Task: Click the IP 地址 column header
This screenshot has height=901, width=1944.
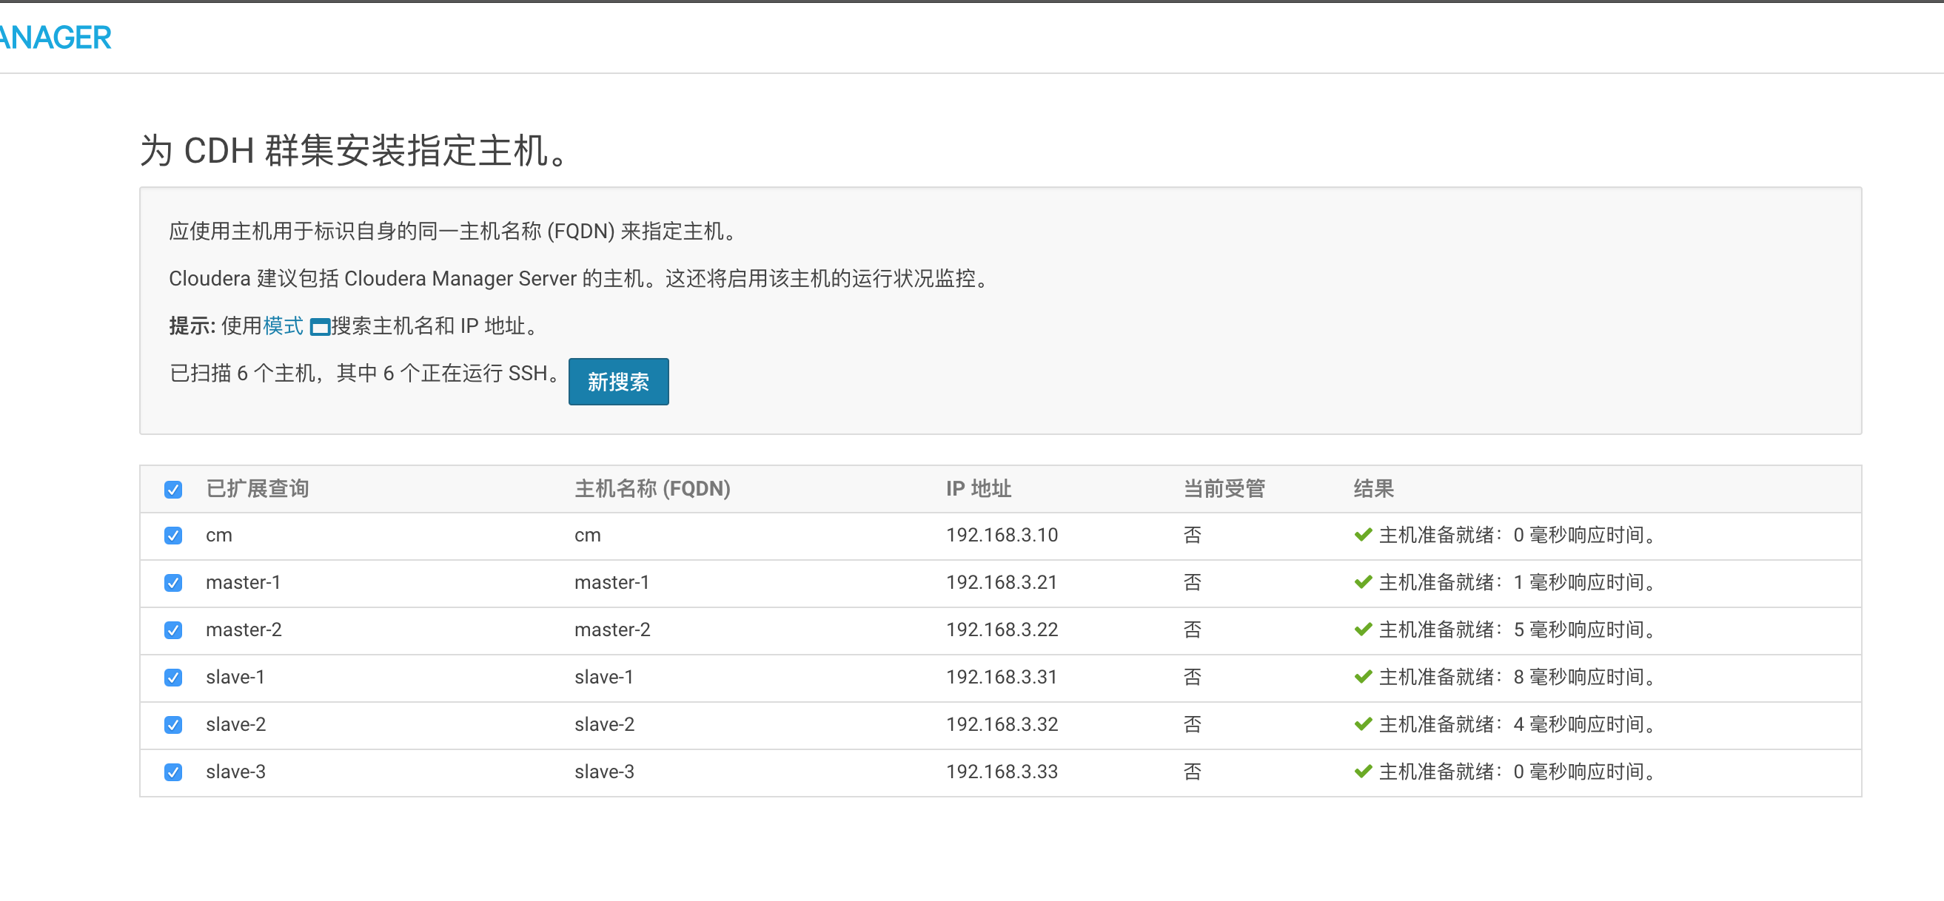Action: pyautogui.click(x=978, y=488)
